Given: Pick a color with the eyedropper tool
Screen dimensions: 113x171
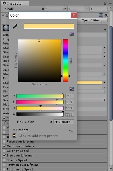Looking at the screenshot, I should click(15, 26).
